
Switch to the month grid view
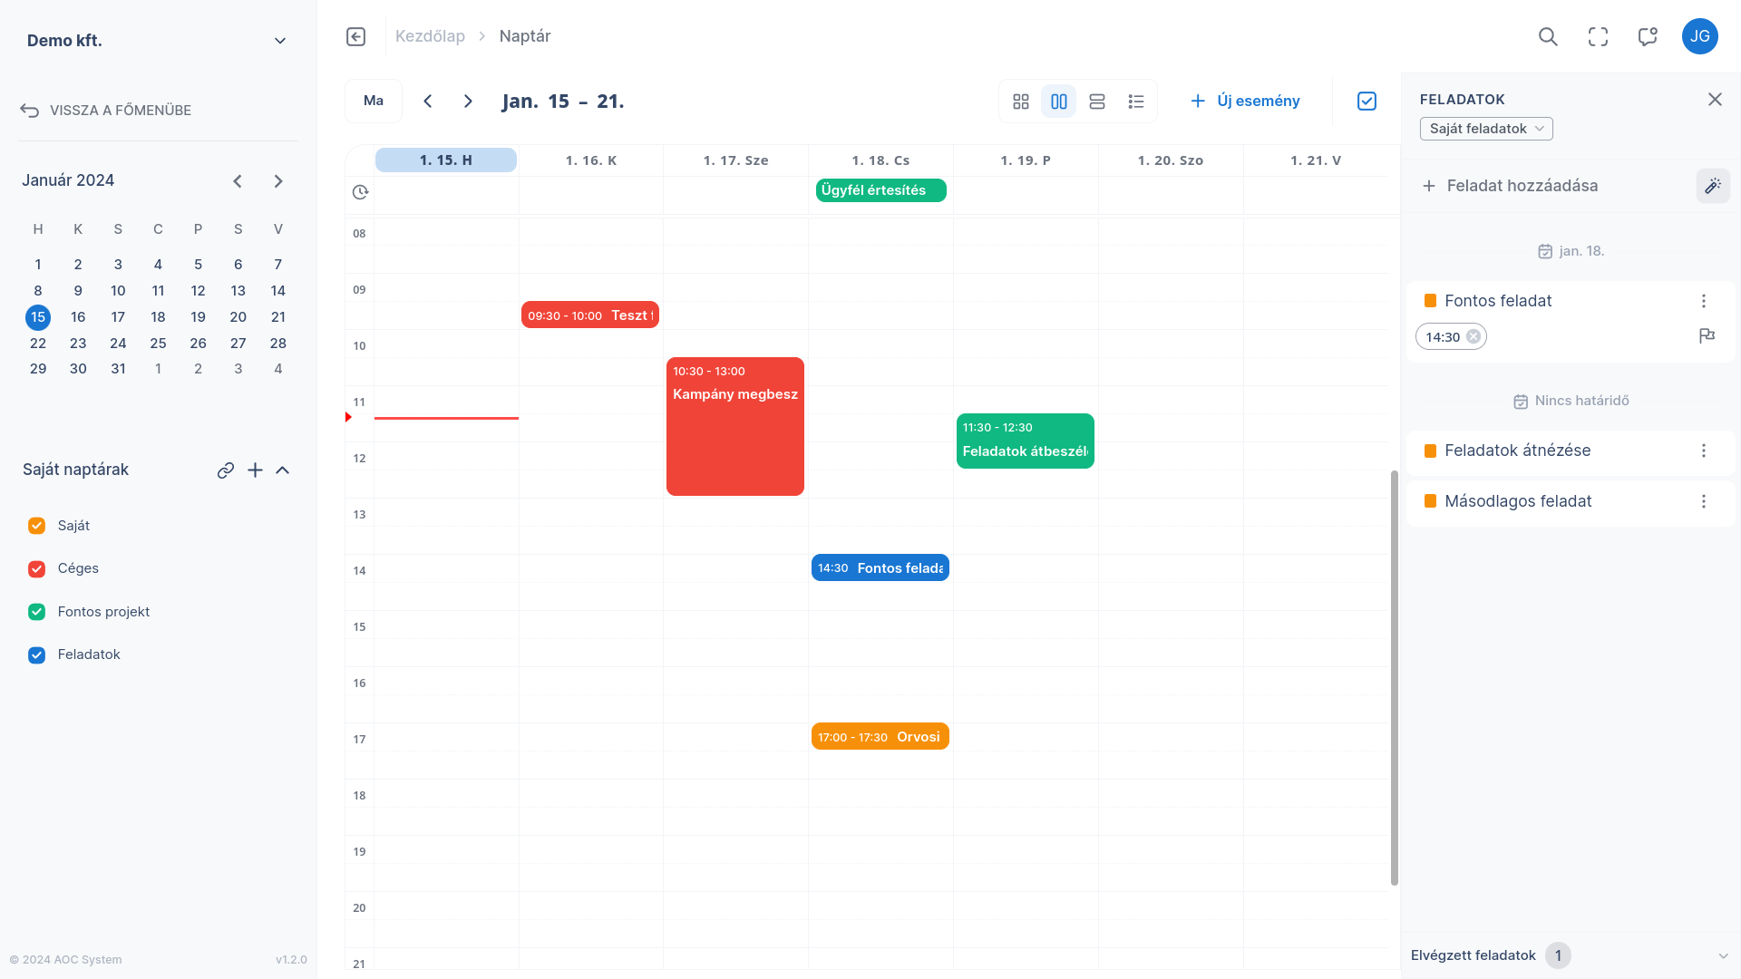tap(1020, 101)
